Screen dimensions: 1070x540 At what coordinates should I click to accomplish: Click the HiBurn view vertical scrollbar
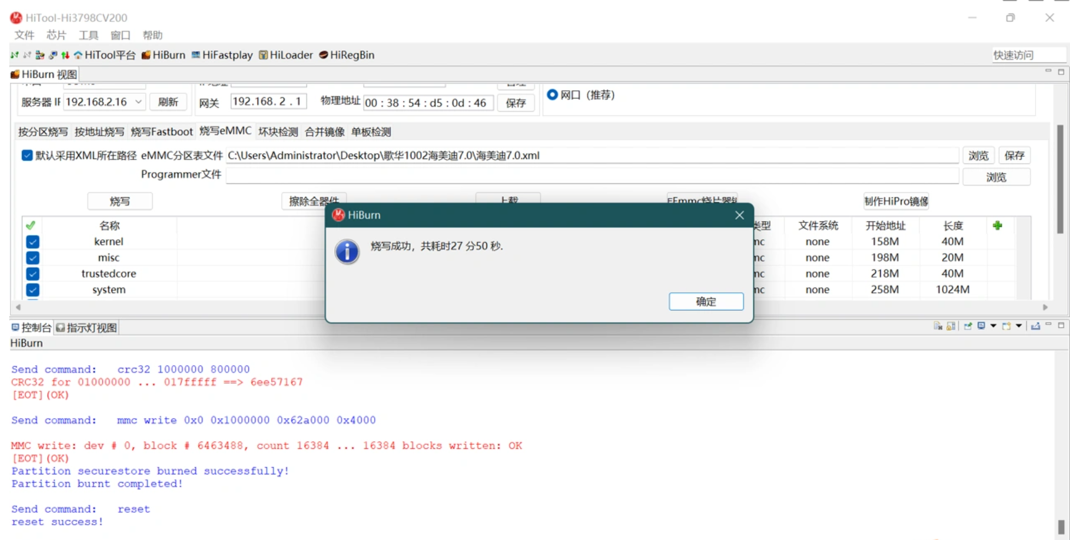(1060, 179)
